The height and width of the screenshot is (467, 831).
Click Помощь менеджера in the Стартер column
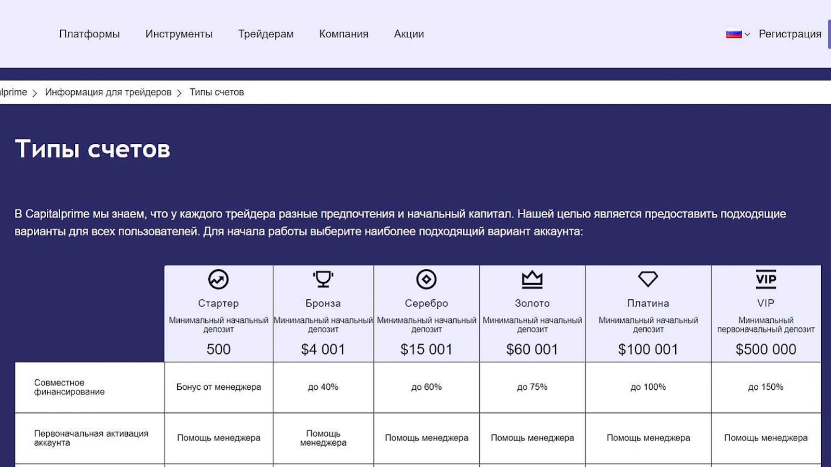click(x=218, y=437)
